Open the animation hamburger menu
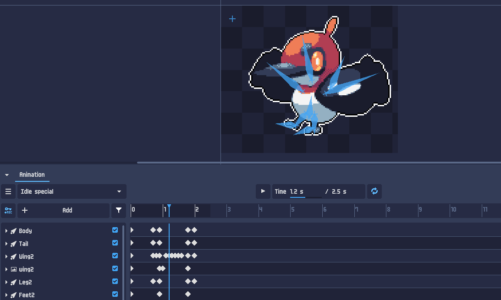The image size is (501, 300). (8, 191)
